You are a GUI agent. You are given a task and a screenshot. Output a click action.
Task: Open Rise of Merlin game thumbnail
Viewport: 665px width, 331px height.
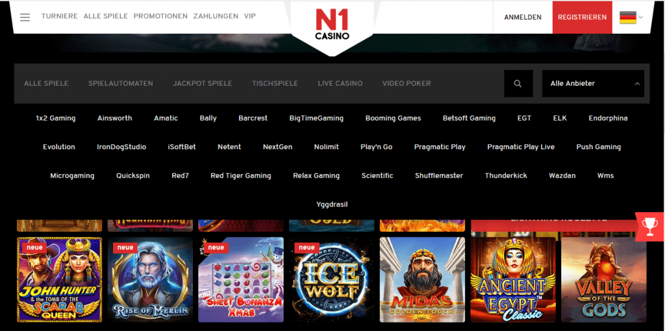click(150, 280)
